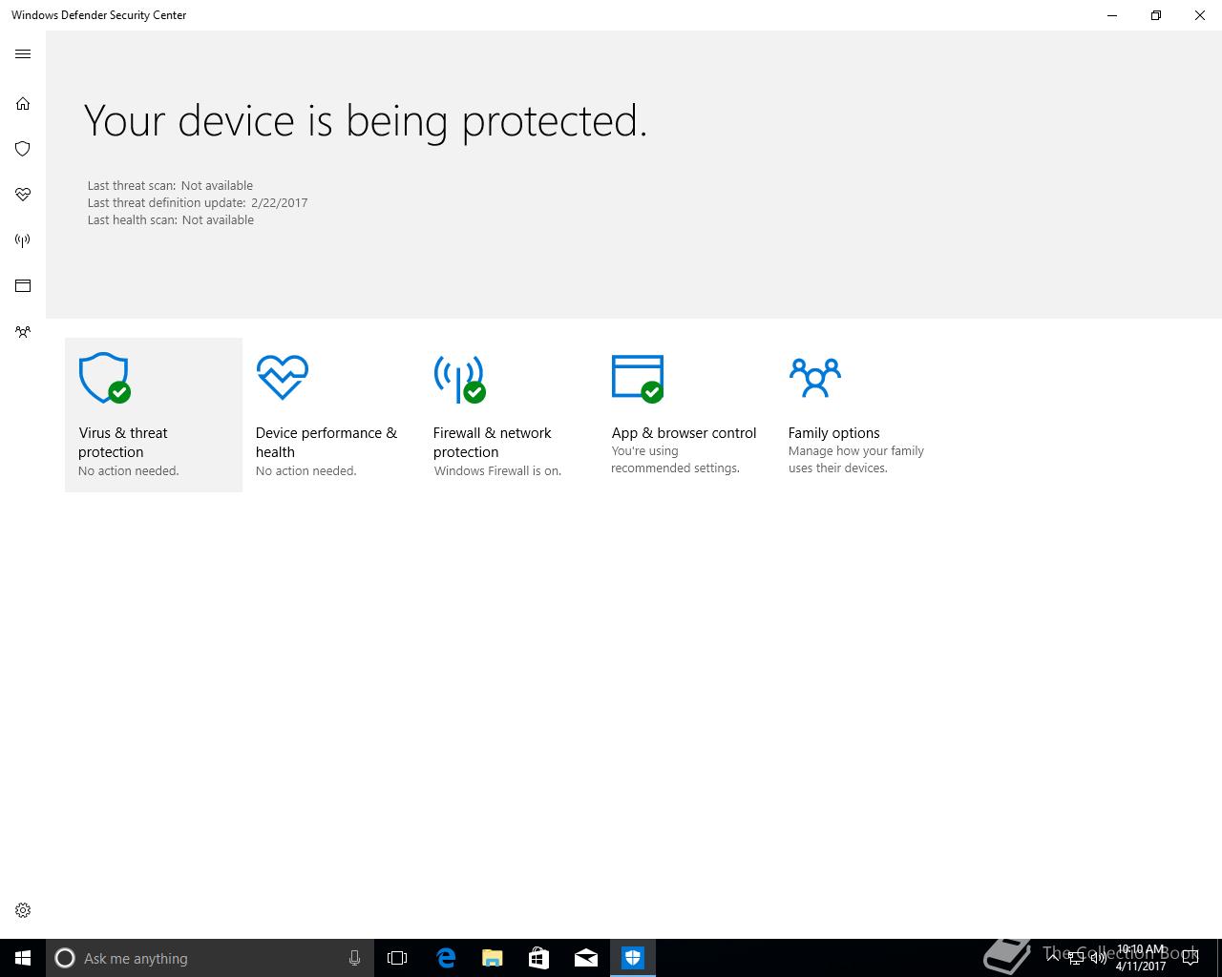1222x977 pixels.
Task: Open the Store from taskbar
Action: pyautogui.click(x=538, y=958)
